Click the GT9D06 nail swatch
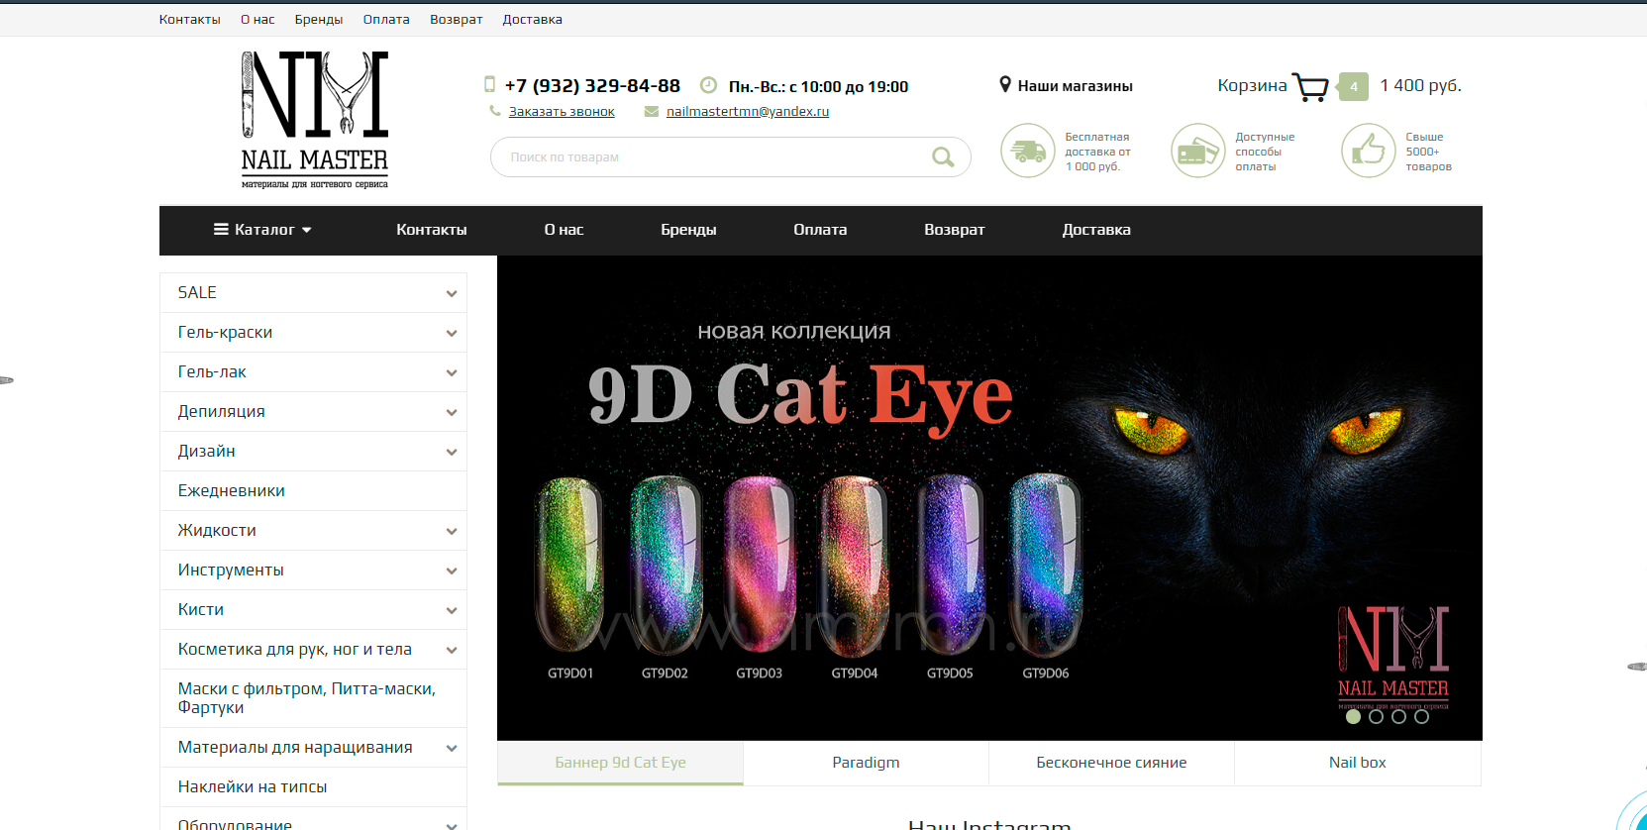Viewport: 1647px width, 830px height. (x=1046, y=565)
